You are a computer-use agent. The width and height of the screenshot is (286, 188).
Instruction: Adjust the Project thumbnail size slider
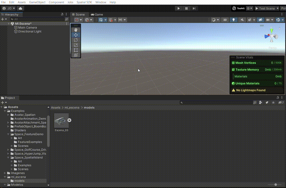275,185
